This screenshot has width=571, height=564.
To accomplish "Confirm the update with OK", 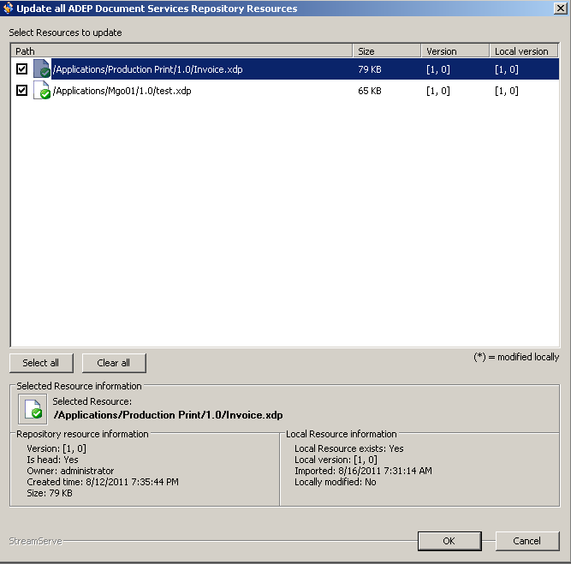I will [x=449, y=541].
